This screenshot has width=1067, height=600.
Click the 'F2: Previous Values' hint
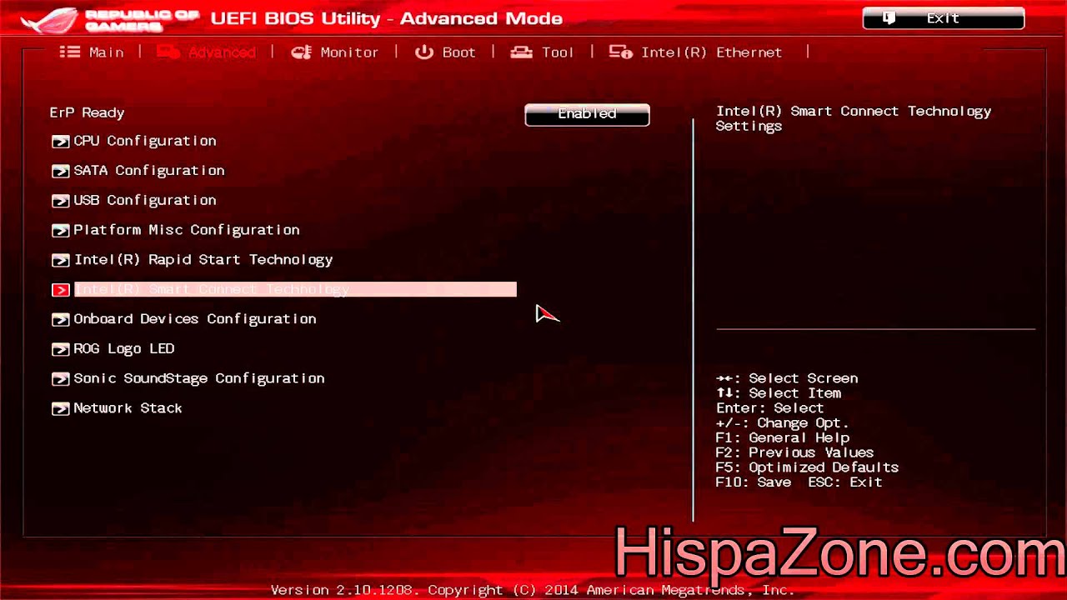794,452
